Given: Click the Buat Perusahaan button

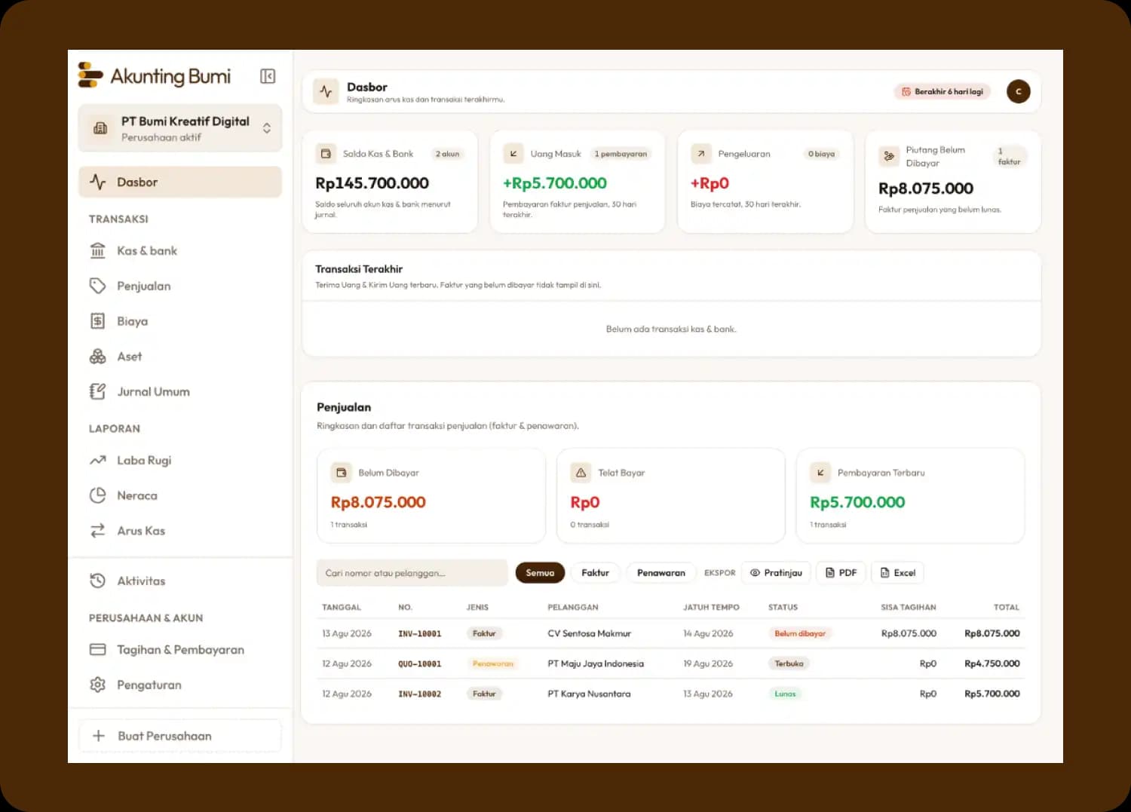Looking at the screenshot, I should (x=180, y=736).
